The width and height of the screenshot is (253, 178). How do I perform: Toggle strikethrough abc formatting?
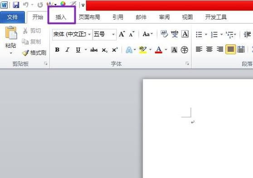[94, 50]
